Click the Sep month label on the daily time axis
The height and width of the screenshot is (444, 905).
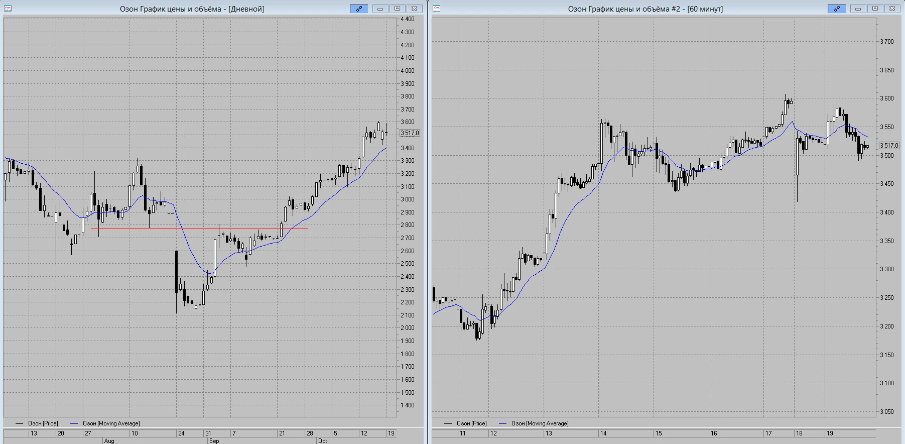(214, 441)
